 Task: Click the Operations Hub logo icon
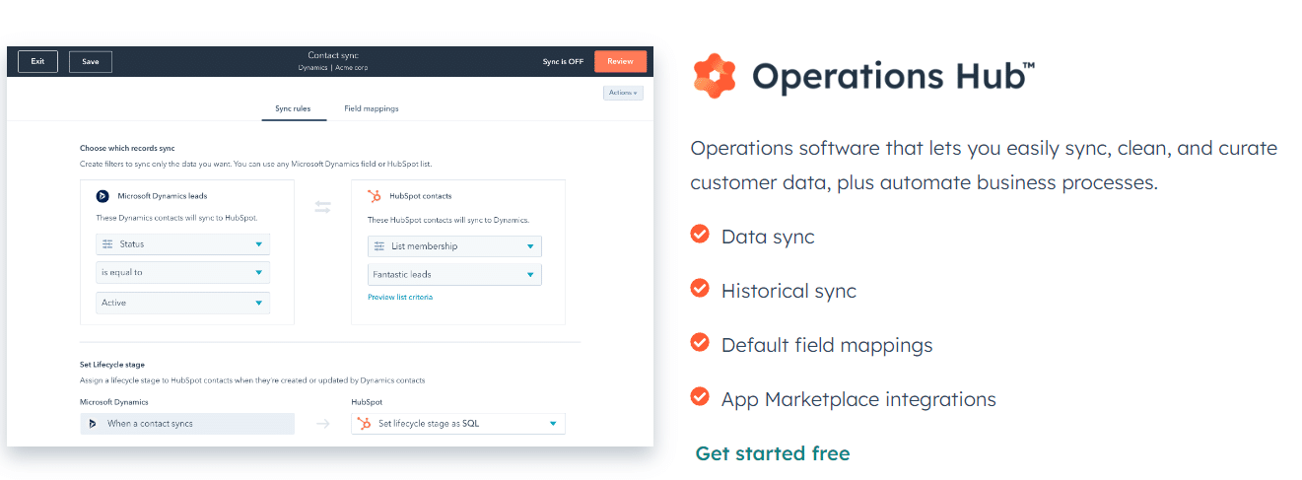click(714, 75)
